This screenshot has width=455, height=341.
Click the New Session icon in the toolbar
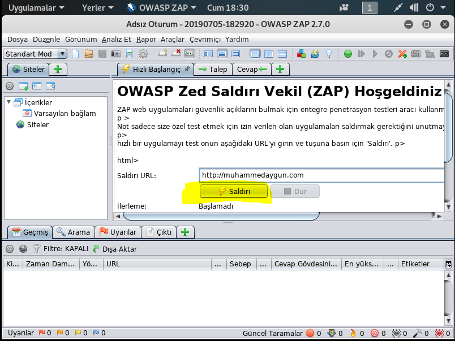[75, 55]
